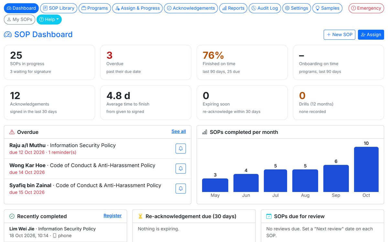Viewport: 388px width, 242px height.
Task: Open the Register link
Action: pyautogui.click(x=113, y=216)
